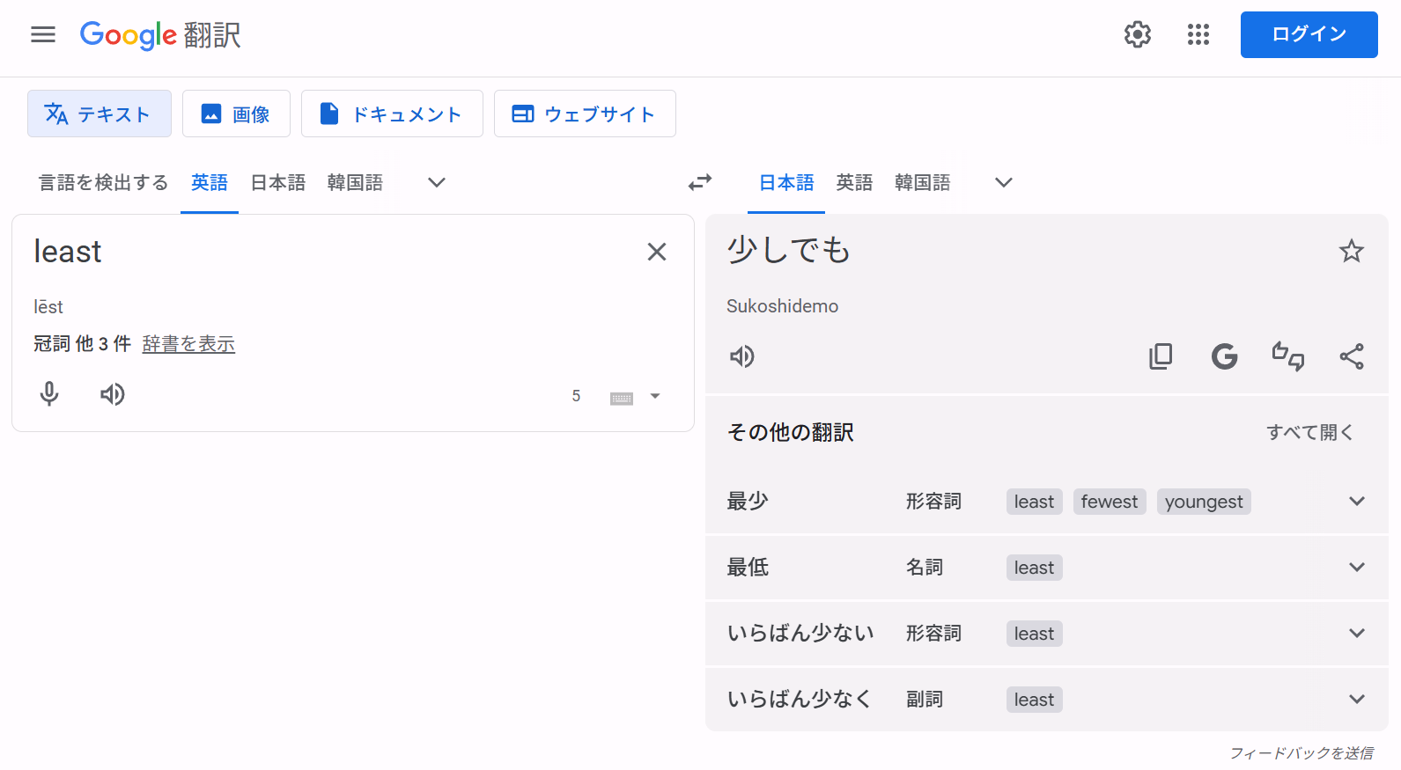The width and height of the screenshot is (1401, 770).
Task: Select the ドキュメント translation mode
Action: tap(392, 114)
